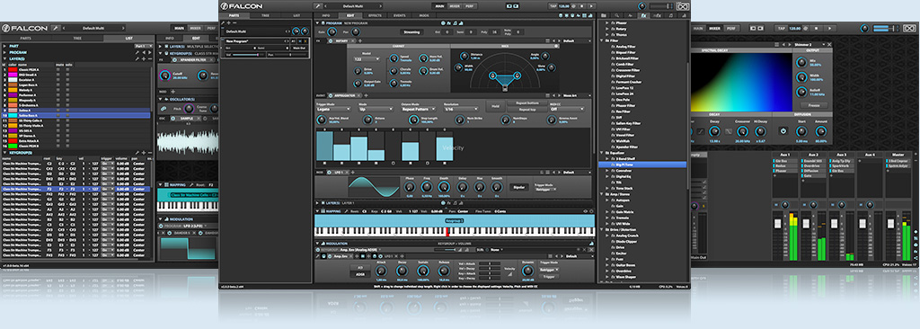The width and height of the screenshot is (920, 329).
Task: Add a new FX after Rotary
Action: (359, 41)
